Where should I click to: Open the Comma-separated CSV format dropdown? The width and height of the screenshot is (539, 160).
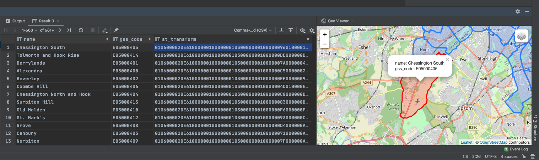tap(253, 31)
